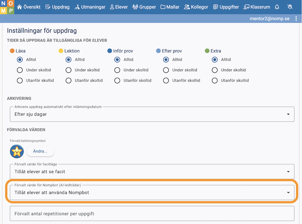Click the Klassrum icon in navigation
This screenshot has height=224, width=302.
246,7
